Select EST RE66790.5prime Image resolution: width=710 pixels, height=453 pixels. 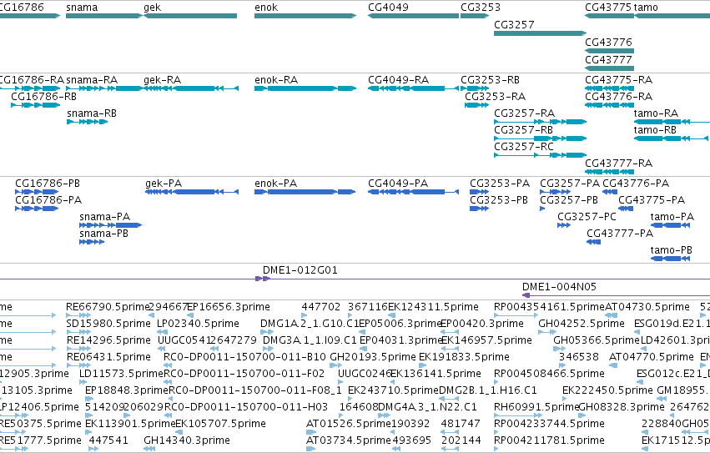pos(108,307)
